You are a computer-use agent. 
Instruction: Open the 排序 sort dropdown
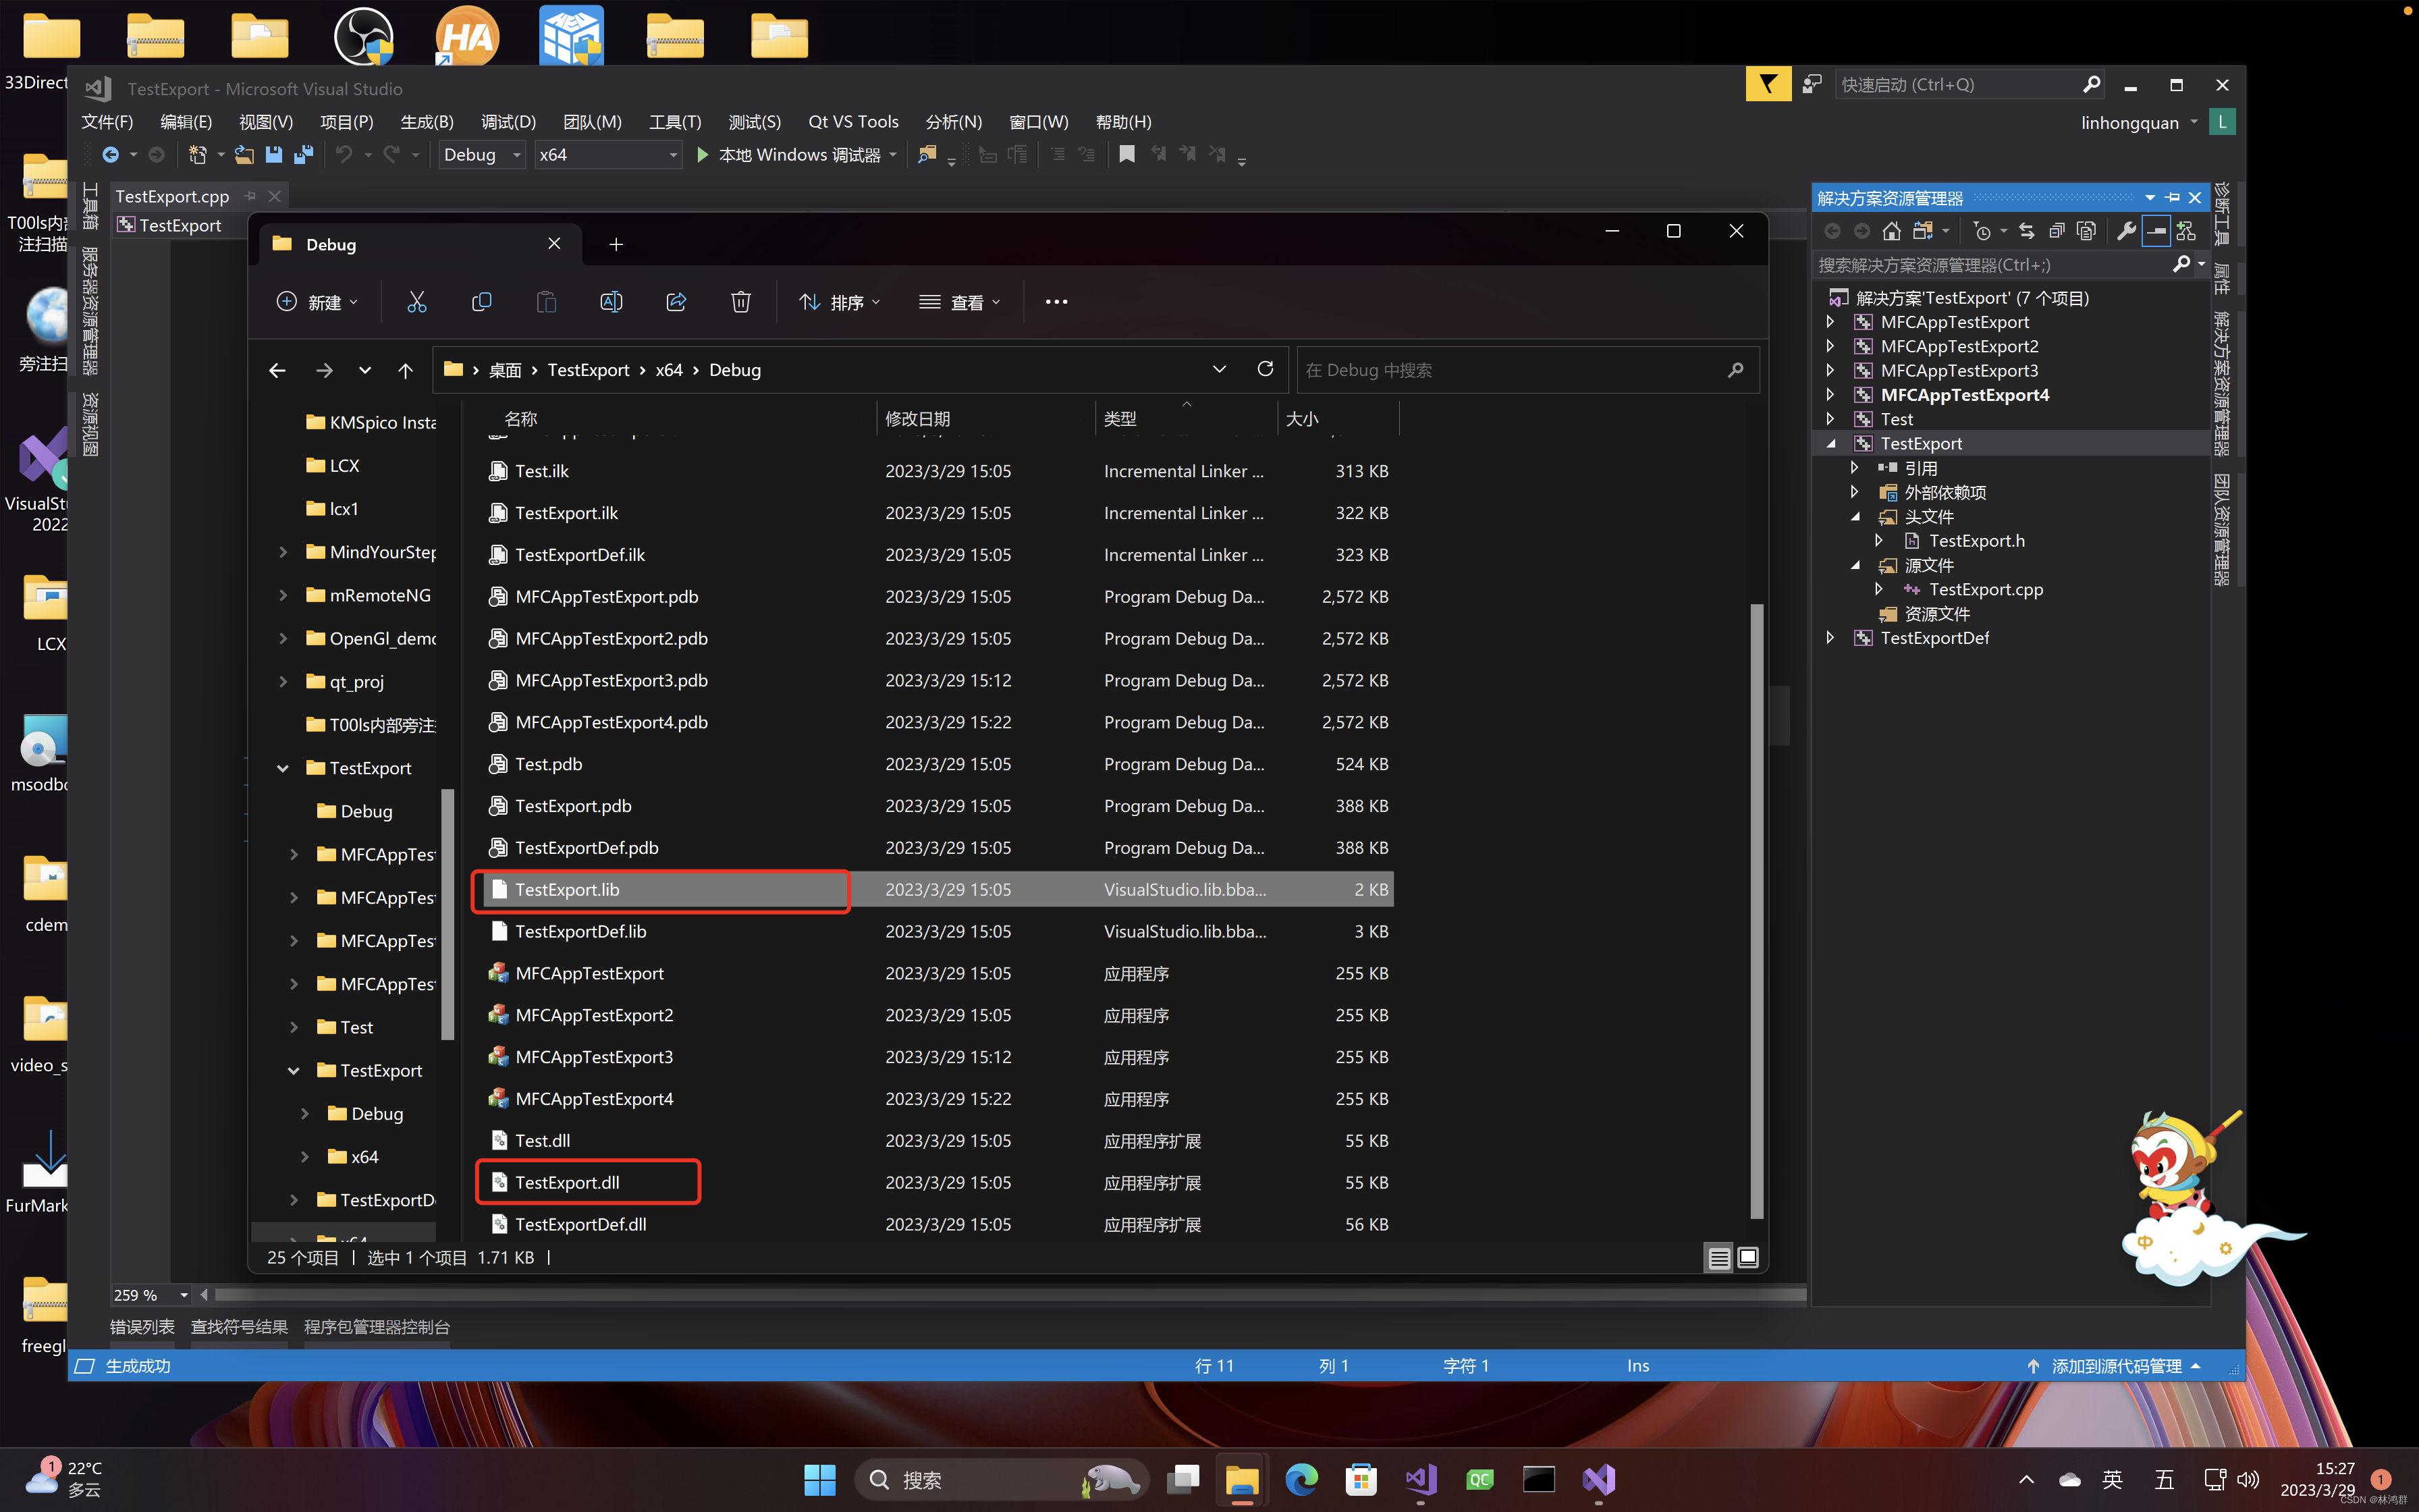click(x=841, y=302)
